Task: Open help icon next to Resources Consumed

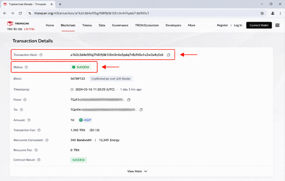Action: point(47,140)
